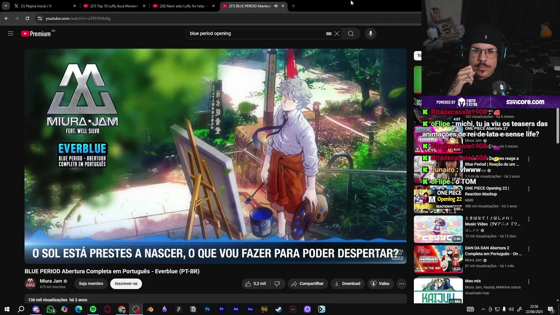The width and height of the screenshot is (560, 315).
Task: Click the '136 mil visualizações há 3 anos' text
Action: pyautogui.click(x=58, y=300)
